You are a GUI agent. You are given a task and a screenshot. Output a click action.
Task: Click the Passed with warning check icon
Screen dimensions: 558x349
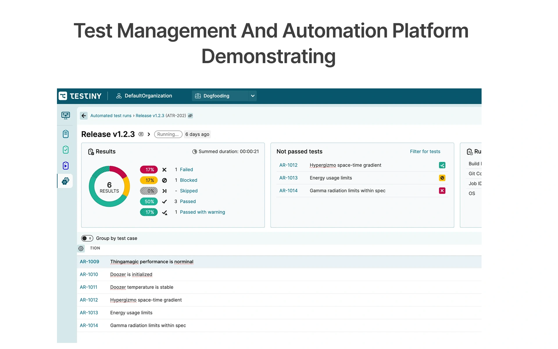[x=164, y=213]
